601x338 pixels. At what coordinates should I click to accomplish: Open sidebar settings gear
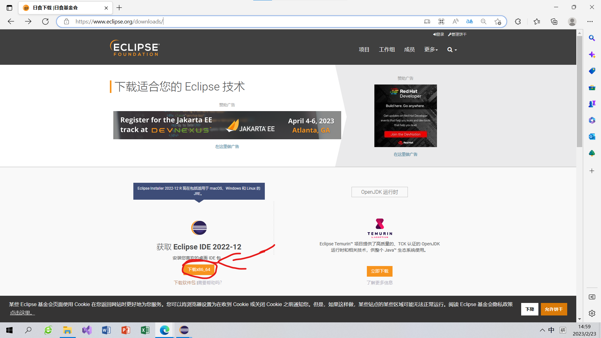592,313
